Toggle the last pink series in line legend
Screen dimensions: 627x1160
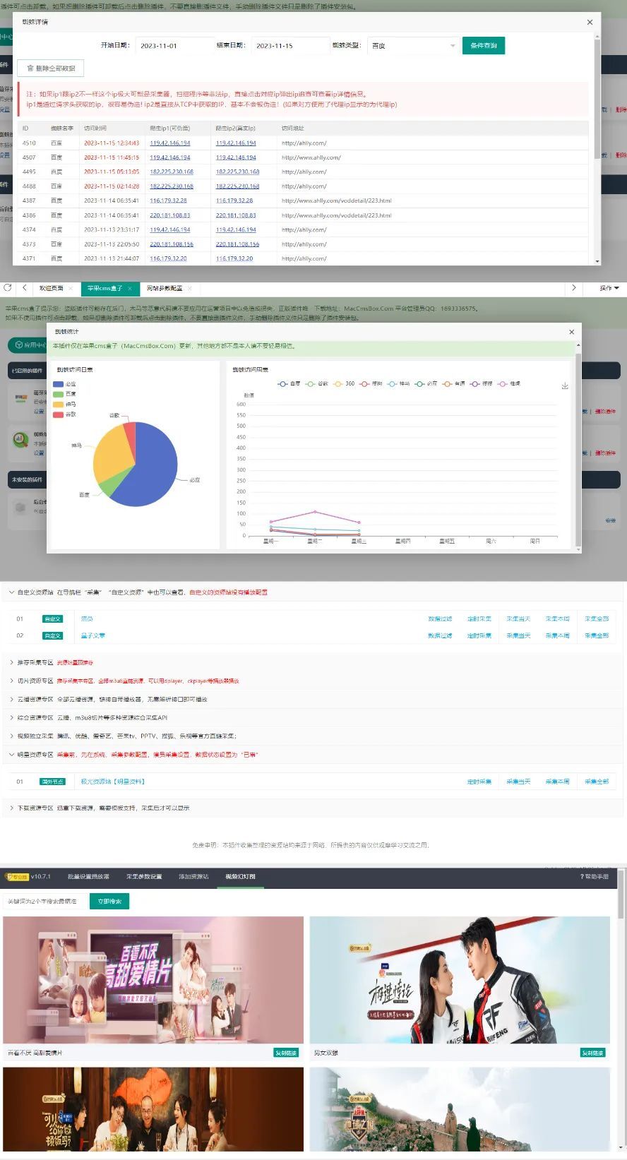(509, 383)
